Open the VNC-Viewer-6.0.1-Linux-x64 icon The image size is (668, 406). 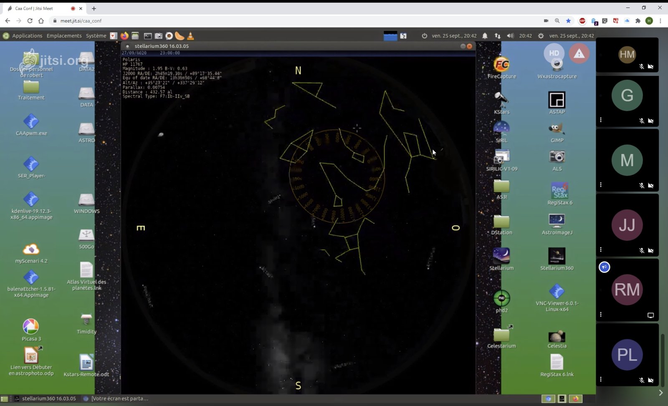tap(557, 291)
